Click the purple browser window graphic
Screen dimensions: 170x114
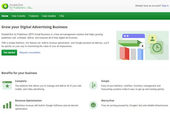click(x=134, y=36)
